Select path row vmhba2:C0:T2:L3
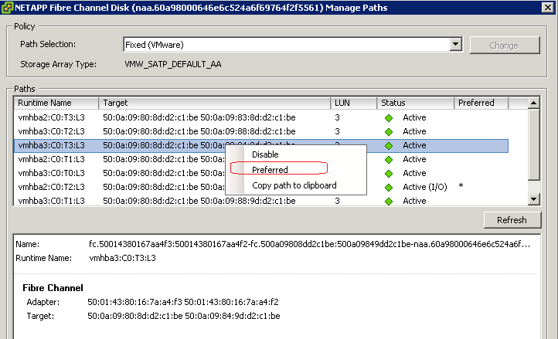Screen dimensions: 558x339 tap(261, 187)
